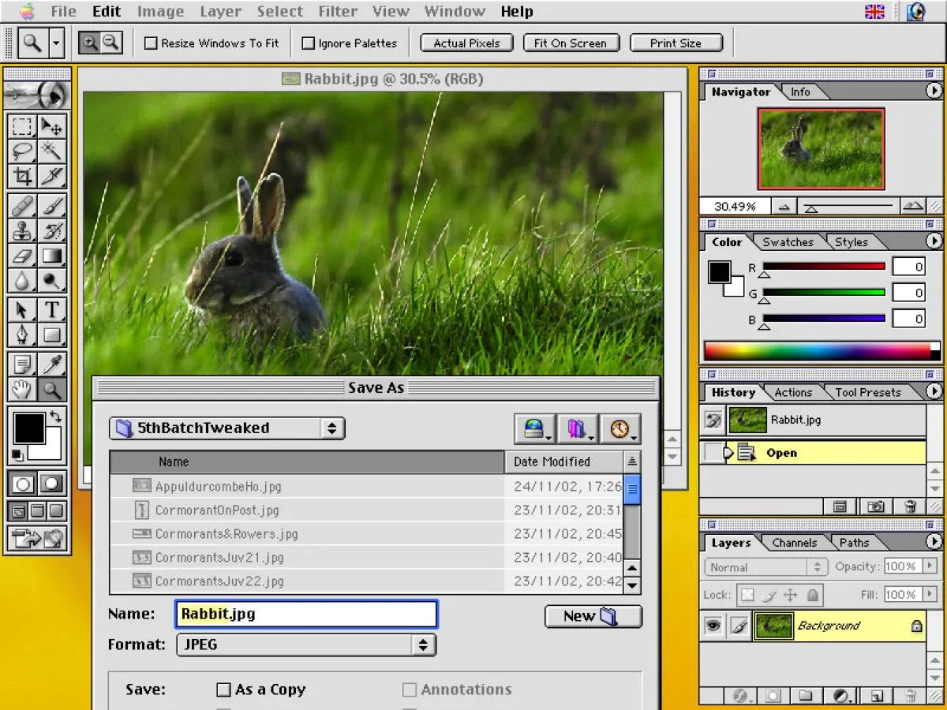
Task: Switch to the Channels tab
Action: 794,543
